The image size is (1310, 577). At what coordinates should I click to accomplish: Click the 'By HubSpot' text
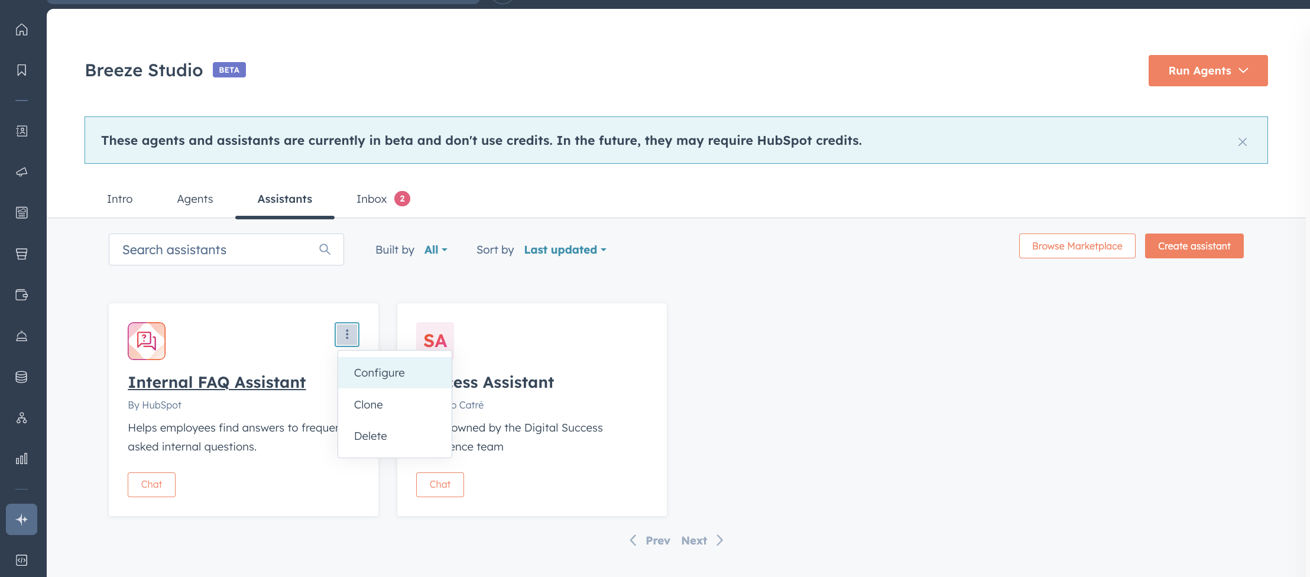click(155, 405)
